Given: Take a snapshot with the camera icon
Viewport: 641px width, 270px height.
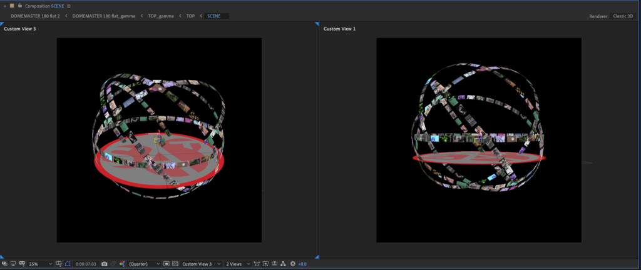Looking at the screenshot, I should (105, 264).
